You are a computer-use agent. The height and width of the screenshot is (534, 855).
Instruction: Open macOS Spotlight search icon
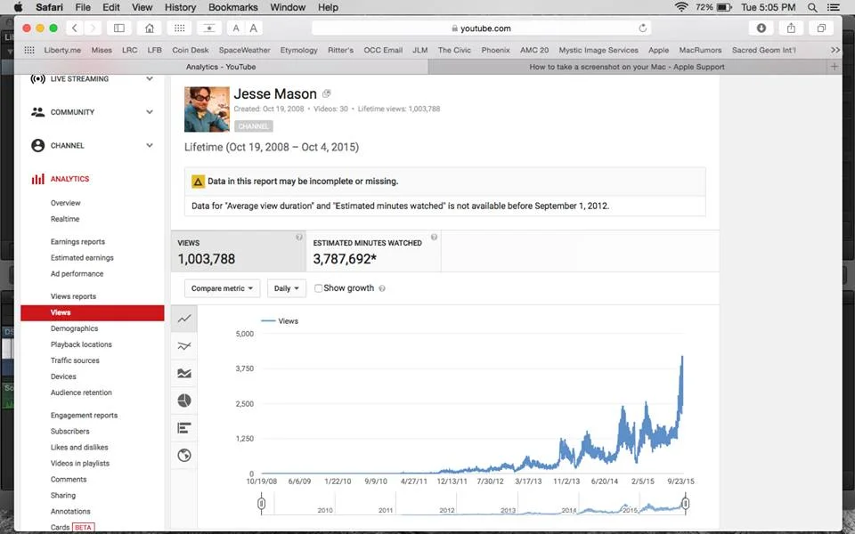812,8
